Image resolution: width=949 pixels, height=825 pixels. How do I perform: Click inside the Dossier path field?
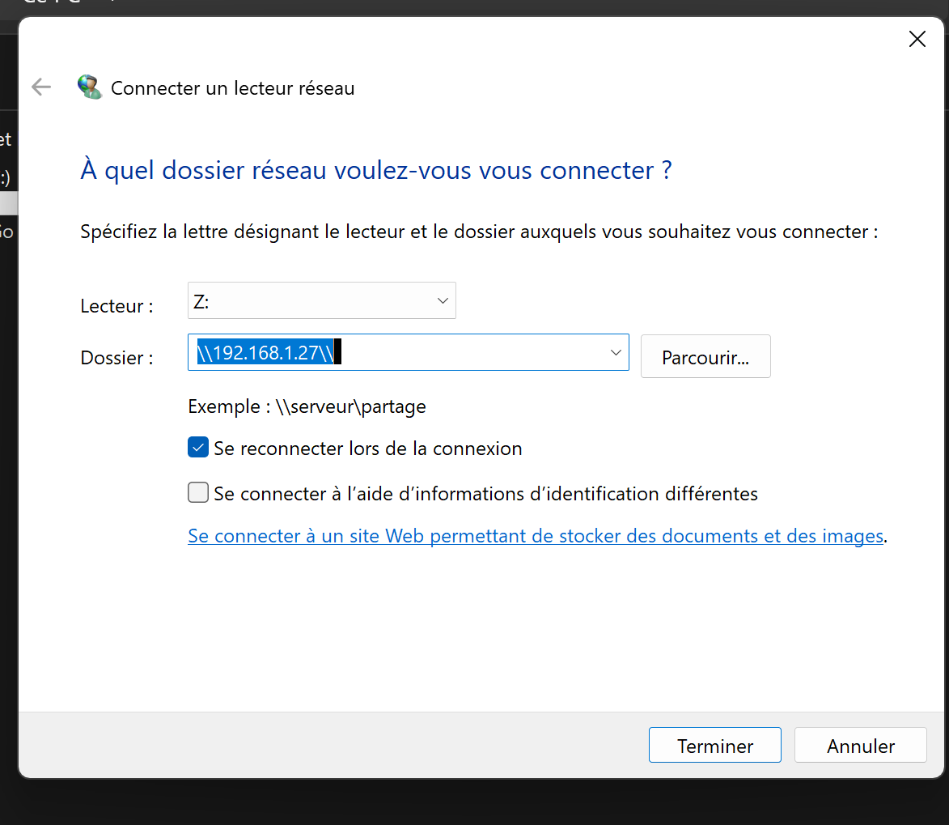click(x=469, y=353)
